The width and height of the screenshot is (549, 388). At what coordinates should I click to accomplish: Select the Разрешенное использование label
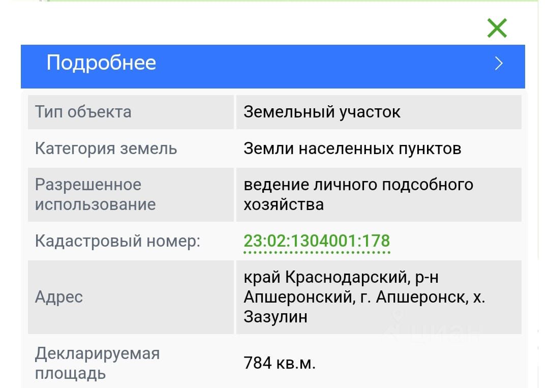(x=95, y=194)
